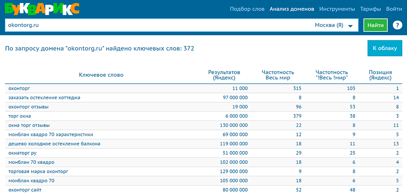Viewport: 407px width, 193px height.
Task: Select keyword монблан 70 квадро
Action: (x=31, y=163)
